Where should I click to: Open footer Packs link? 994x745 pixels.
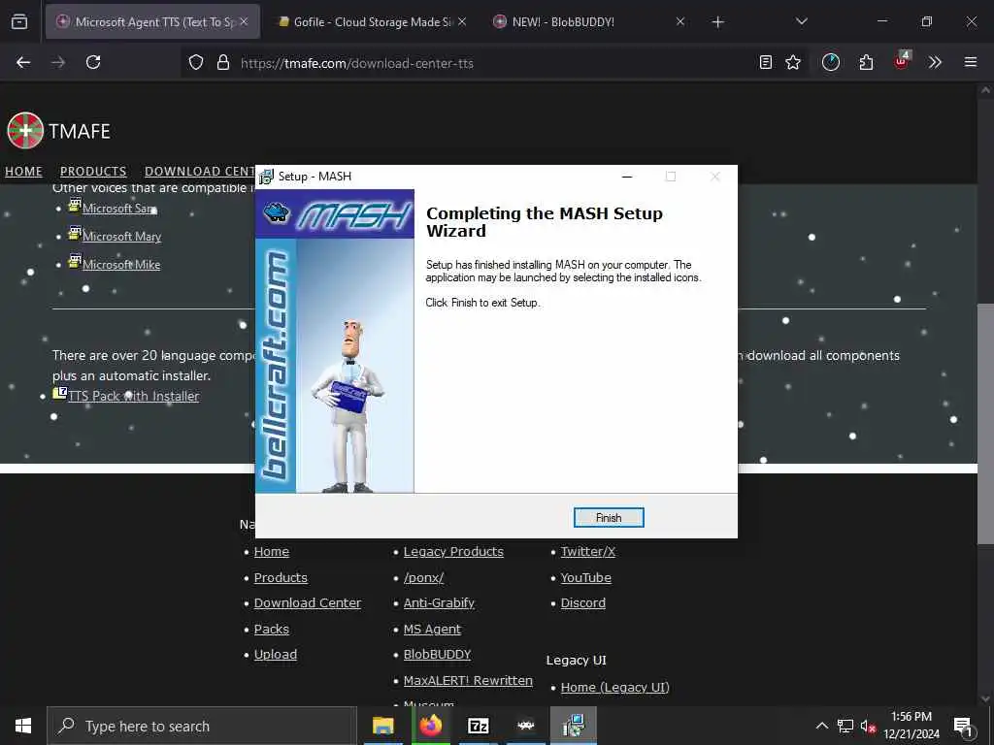pyautogui.click(x=272, y=629)
